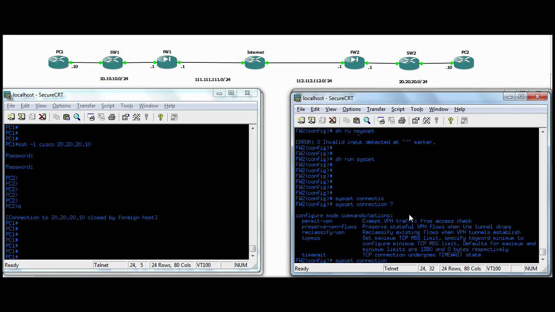Open Script menu in left SecureCRT window
The width and height of the screenshot is (555, 312).
tap(108, 106)
